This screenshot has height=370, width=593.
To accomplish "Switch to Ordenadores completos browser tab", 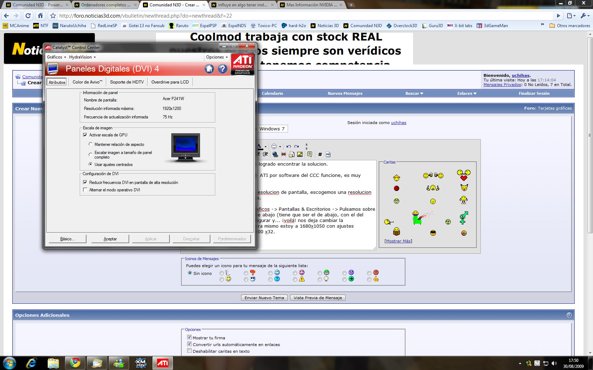I will pyautogui.click(x=106, y=5).
